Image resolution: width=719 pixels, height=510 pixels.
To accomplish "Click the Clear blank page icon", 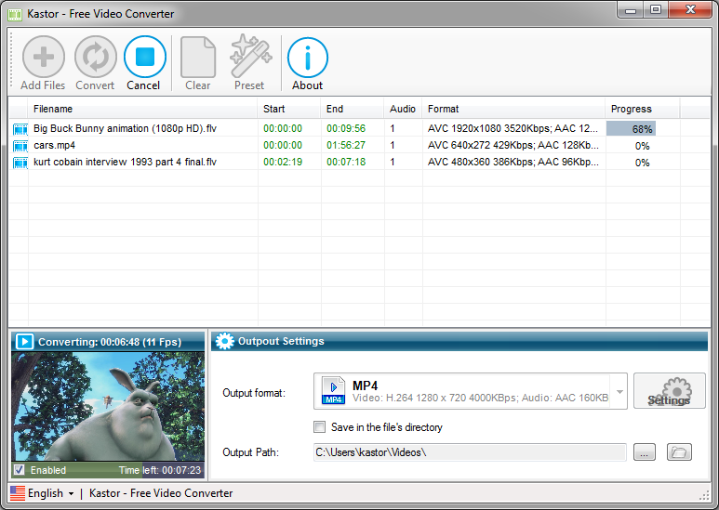I will pyautogui.click(x=197, y=58).
